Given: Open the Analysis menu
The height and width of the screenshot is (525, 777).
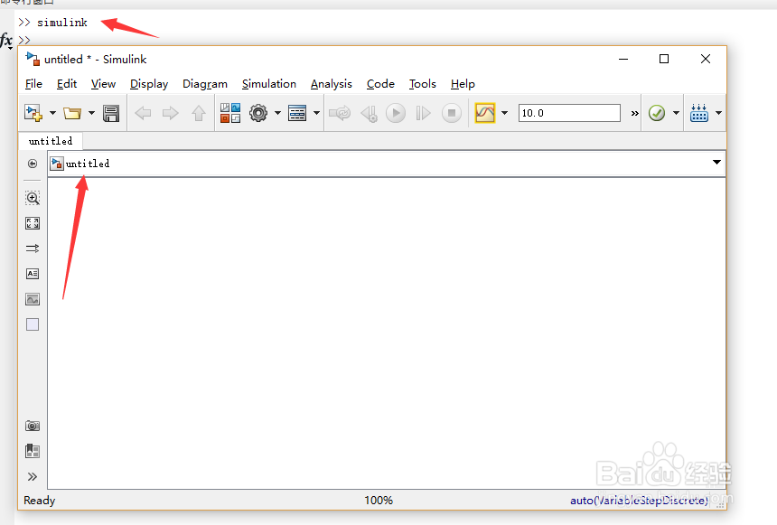Looking at the screenshot, I should (x=332, y=84).
